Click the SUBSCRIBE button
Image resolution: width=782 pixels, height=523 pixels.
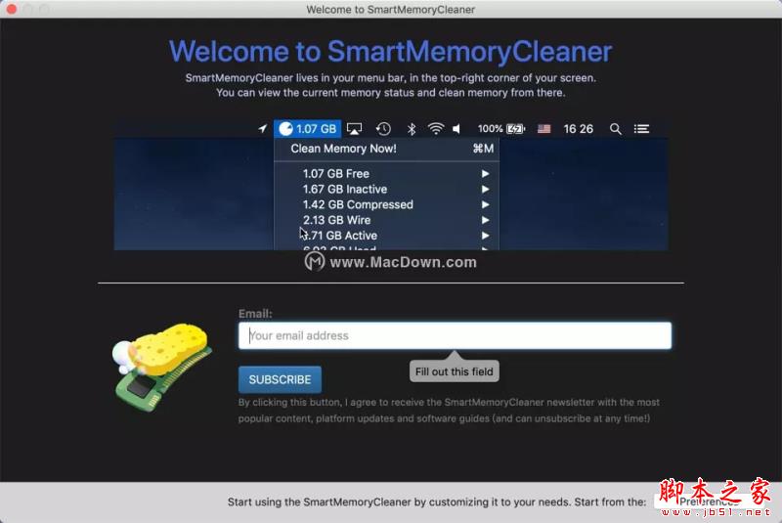click(280, 379)
